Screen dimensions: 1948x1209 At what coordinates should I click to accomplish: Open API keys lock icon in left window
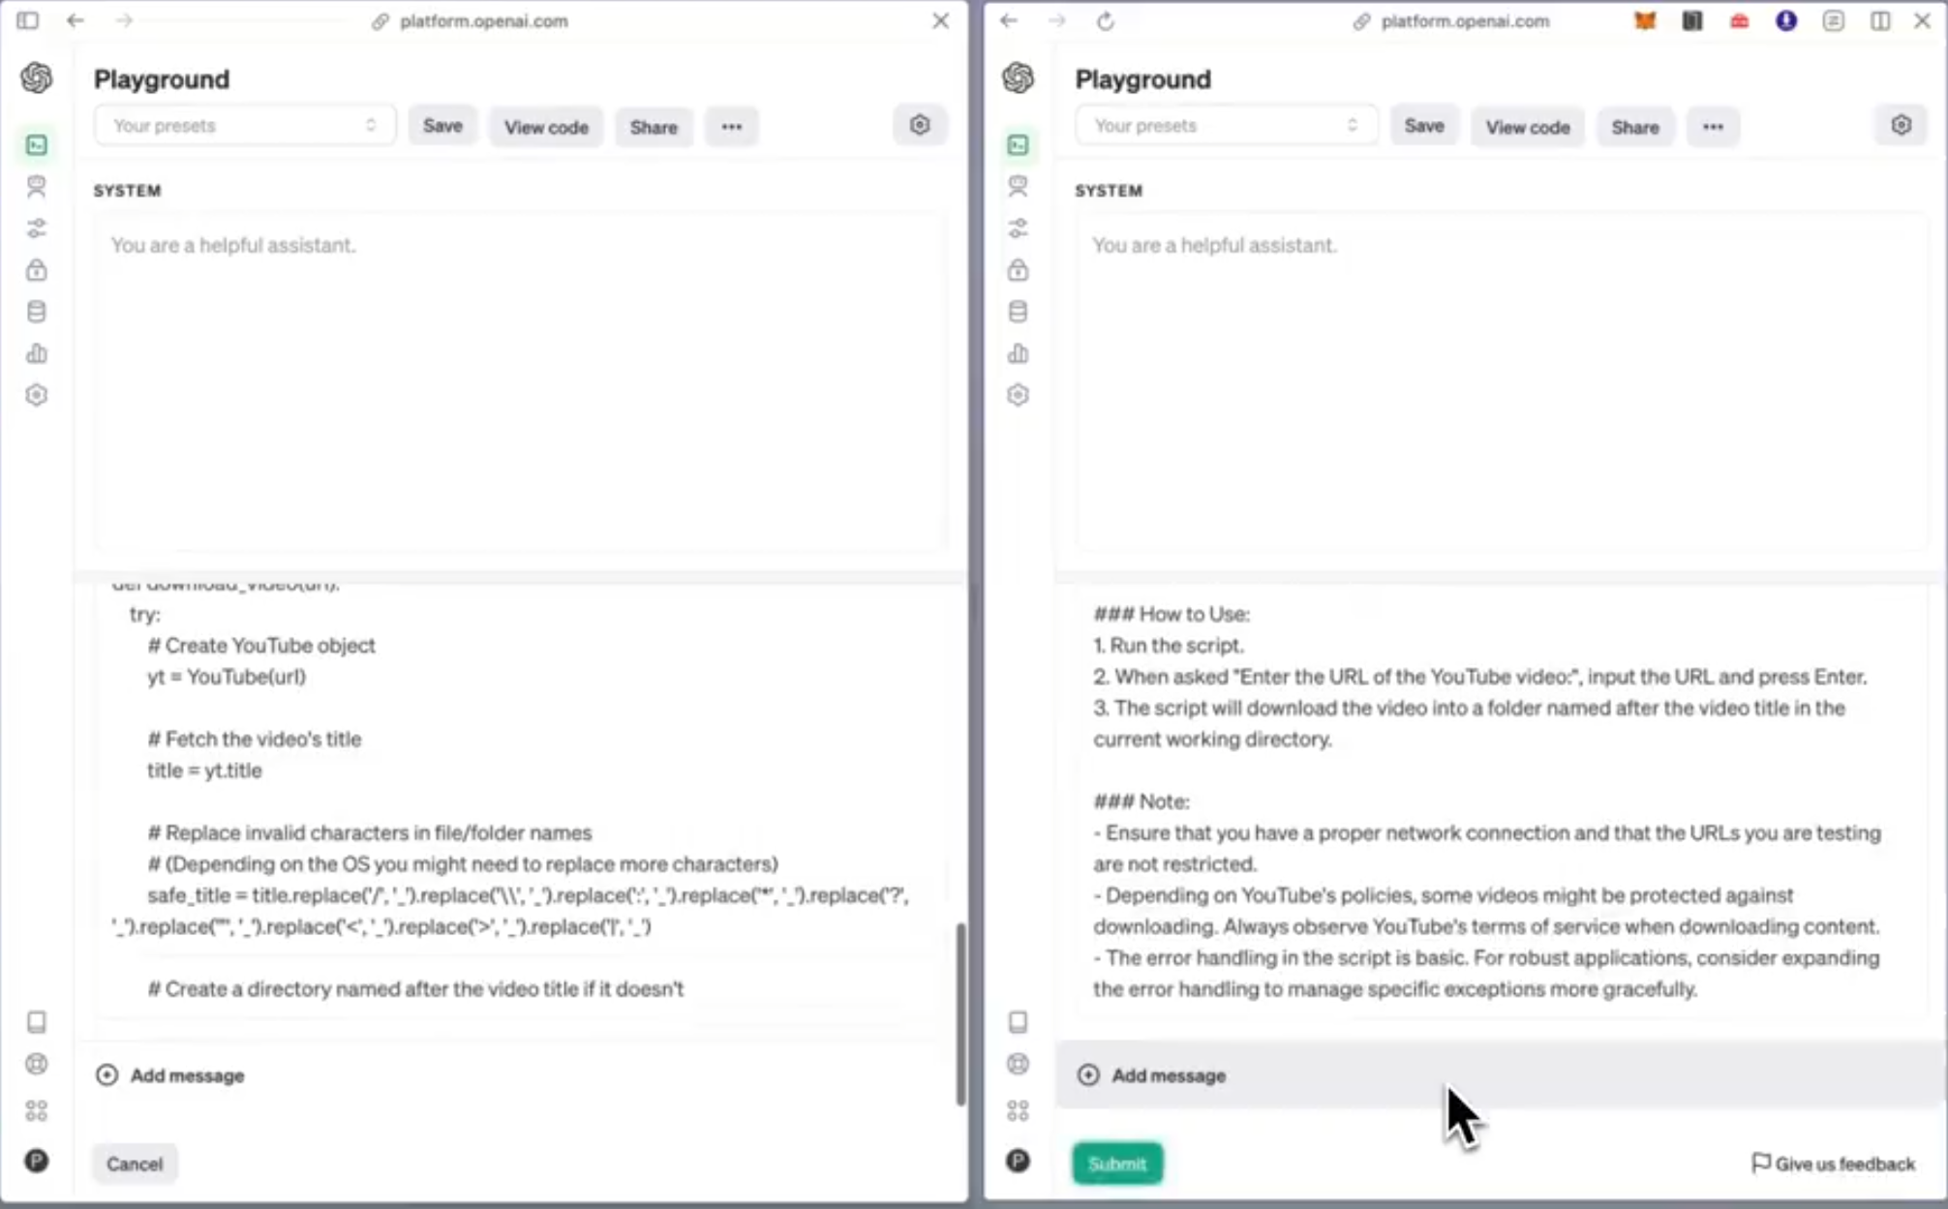coord(37,270)
